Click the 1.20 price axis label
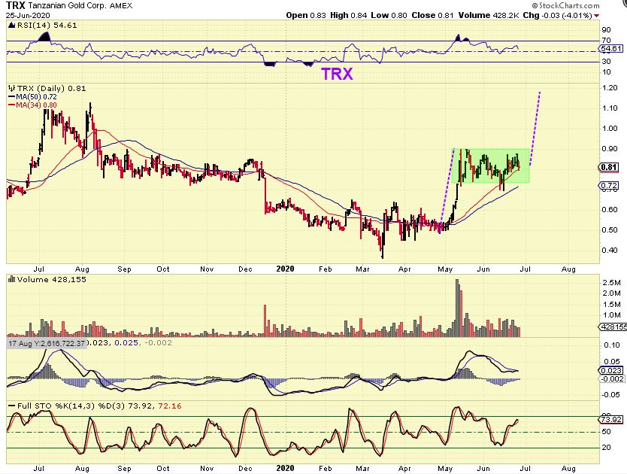The image size is (627, 474). [x=610, y=88]
